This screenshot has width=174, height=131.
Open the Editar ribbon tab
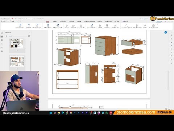coord(55,21)
